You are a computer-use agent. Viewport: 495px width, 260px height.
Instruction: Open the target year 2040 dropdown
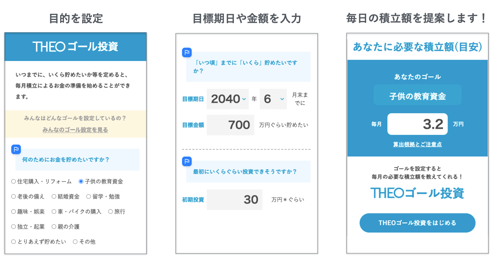(228, 99)
